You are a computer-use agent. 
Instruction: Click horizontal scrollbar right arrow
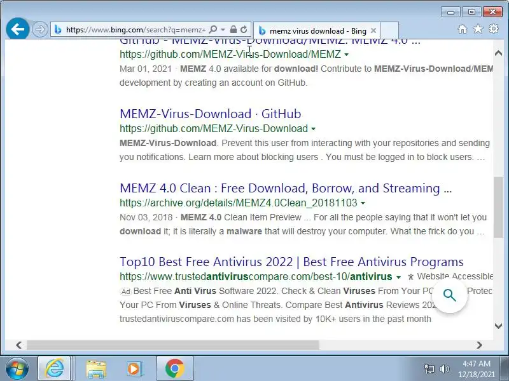point(479,345)
